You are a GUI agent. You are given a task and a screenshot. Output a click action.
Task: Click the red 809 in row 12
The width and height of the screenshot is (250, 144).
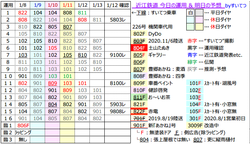pyautogui.click(x=67, y=90)
